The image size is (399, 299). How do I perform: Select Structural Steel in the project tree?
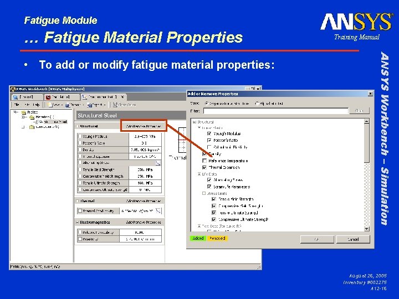(x=55, y=122)
